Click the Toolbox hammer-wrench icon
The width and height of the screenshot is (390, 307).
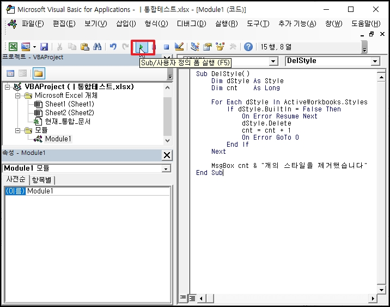point(233,47)
